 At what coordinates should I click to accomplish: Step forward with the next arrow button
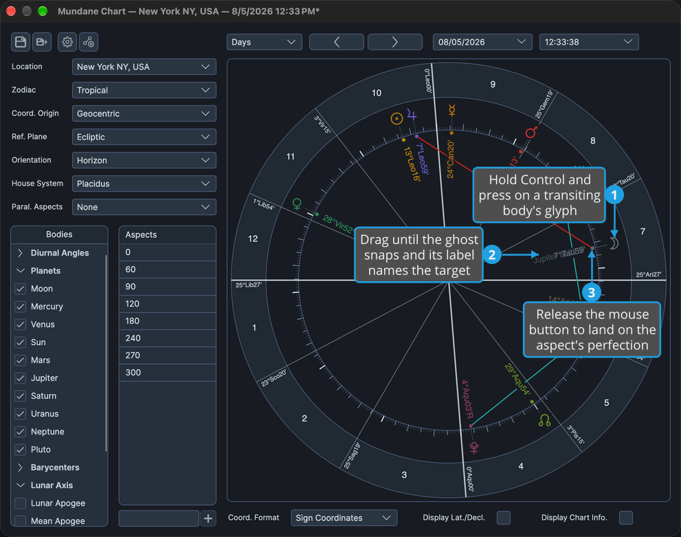pyautogui.click(x=395, y=42)
